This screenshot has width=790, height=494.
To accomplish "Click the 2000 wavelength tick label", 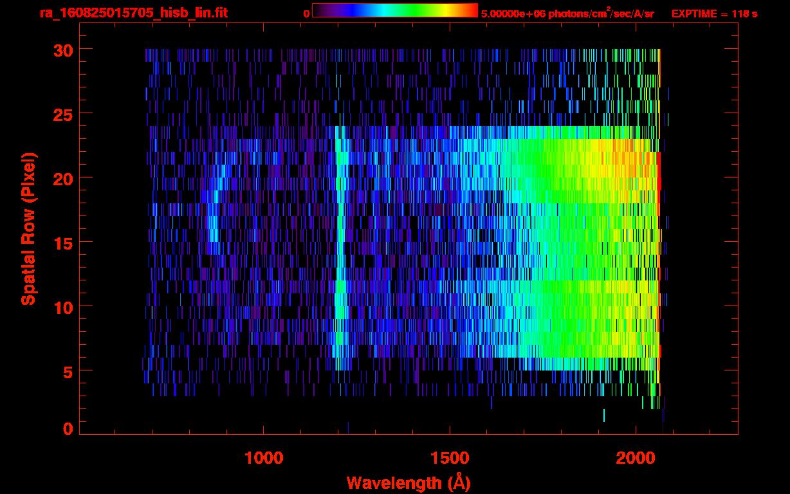I will pos(636,457).
